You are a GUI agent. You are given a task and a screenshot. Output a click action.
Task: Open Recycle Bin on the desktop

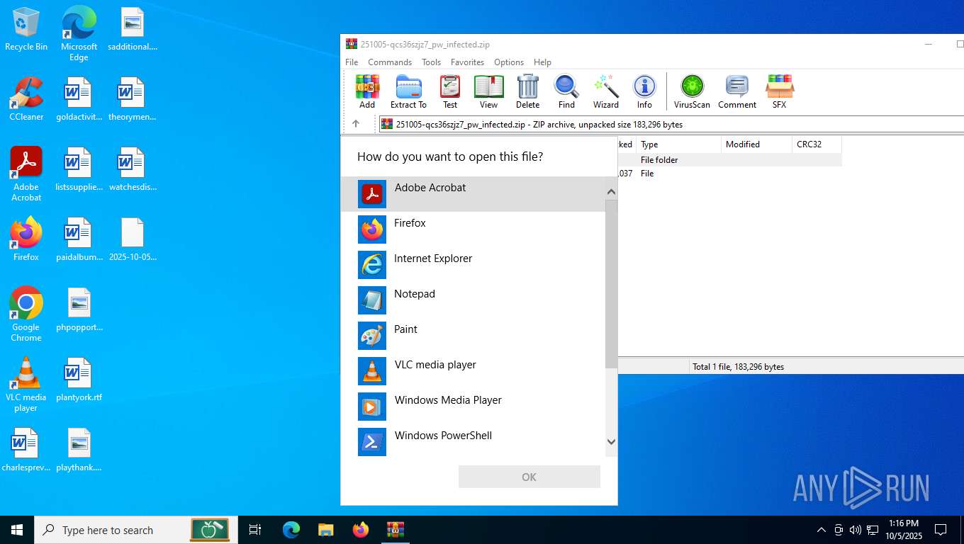pos(26,29)
